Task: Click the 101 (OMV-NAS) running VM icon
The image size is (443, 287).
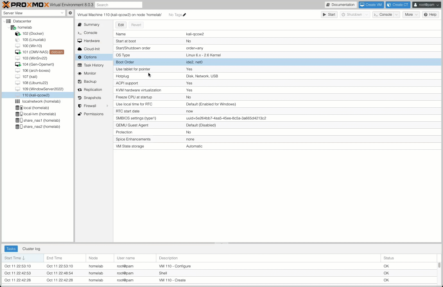Action: (18, 52)
